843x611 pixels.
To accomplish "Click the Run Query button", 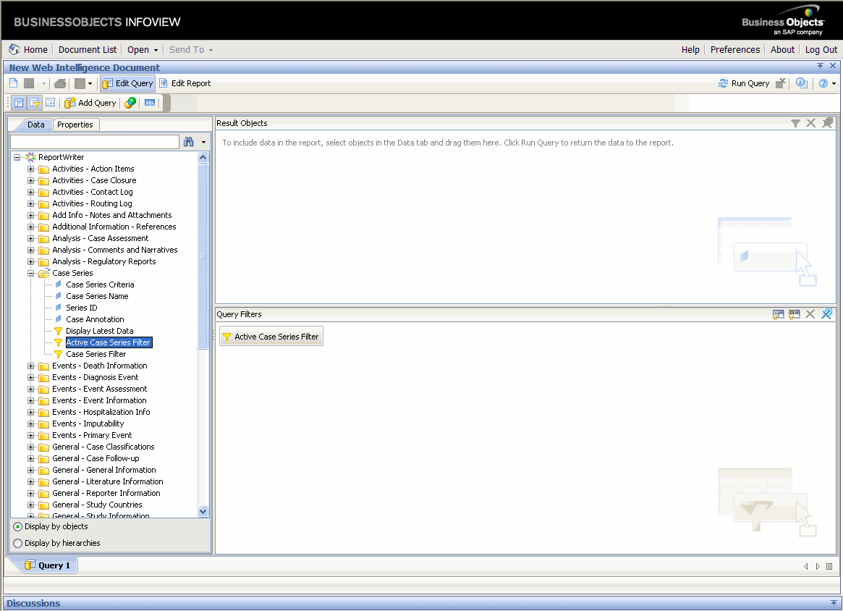I will coord(744,83).
